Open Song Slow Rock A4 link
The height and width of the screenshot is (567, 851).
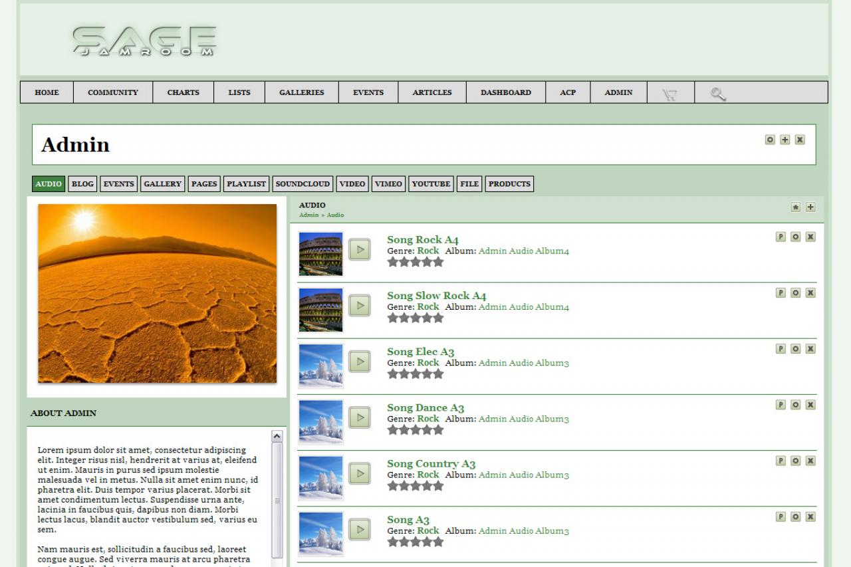point(436,296)
